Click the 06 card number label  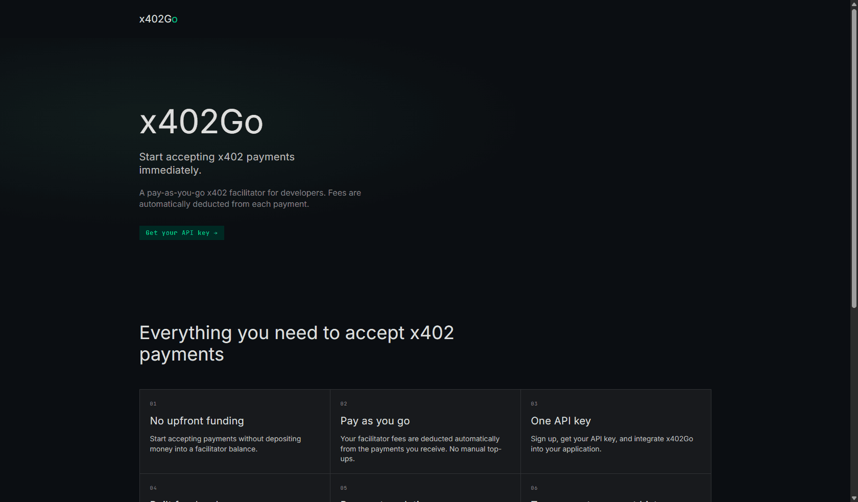tap(534, 488)
